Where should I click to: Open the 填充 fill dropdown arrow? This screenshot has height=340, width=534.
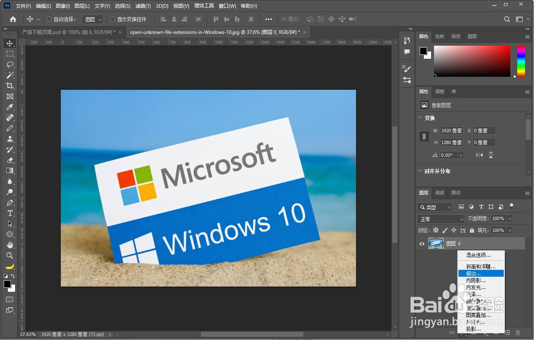point(510,230)
